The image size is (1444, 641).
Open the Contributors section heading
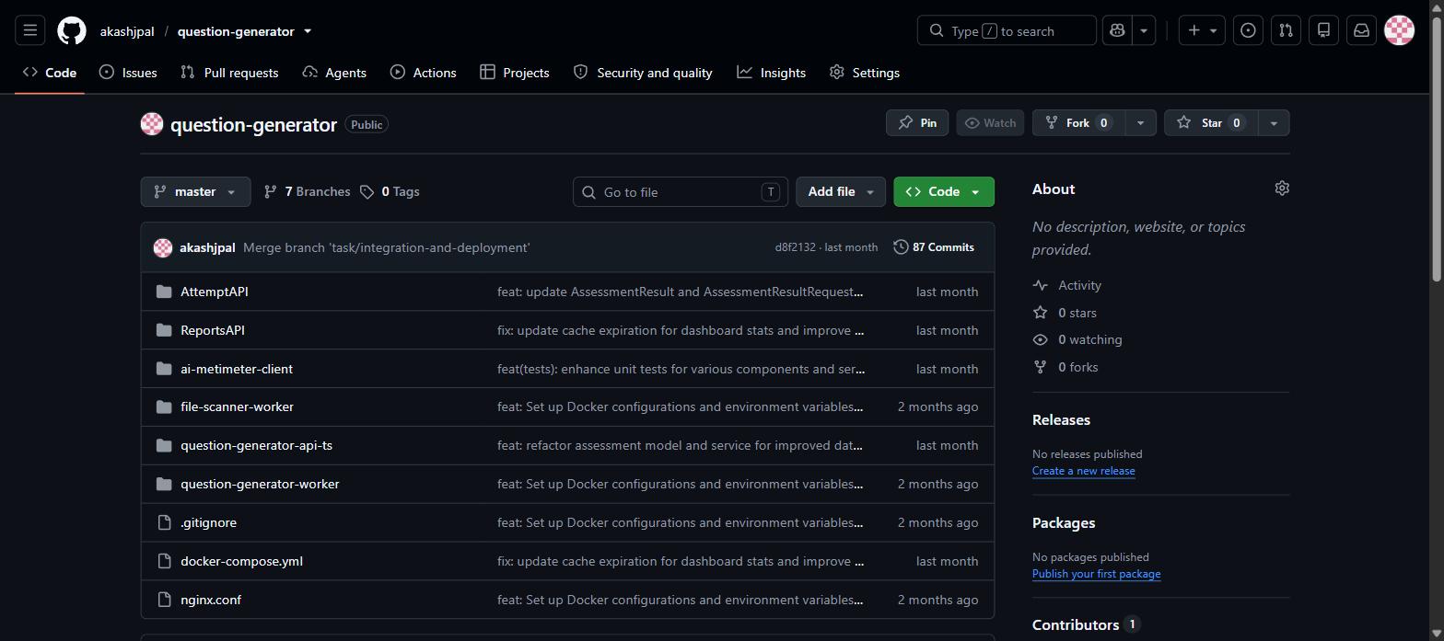(1076, 624)
